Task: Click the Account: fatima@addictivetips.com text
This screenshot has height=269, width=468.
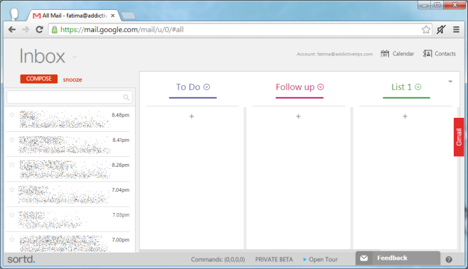Action: tap(334, 54)
